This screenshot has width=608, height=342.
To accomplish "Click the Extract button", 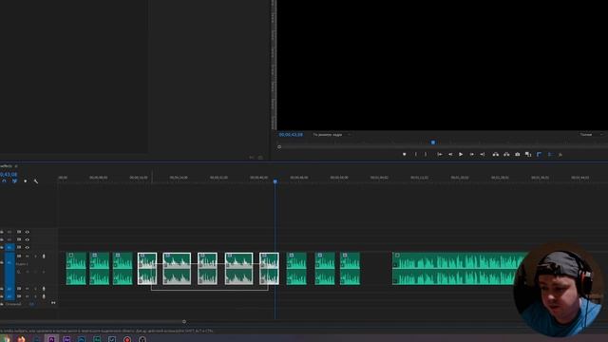I will click(506, 154).
